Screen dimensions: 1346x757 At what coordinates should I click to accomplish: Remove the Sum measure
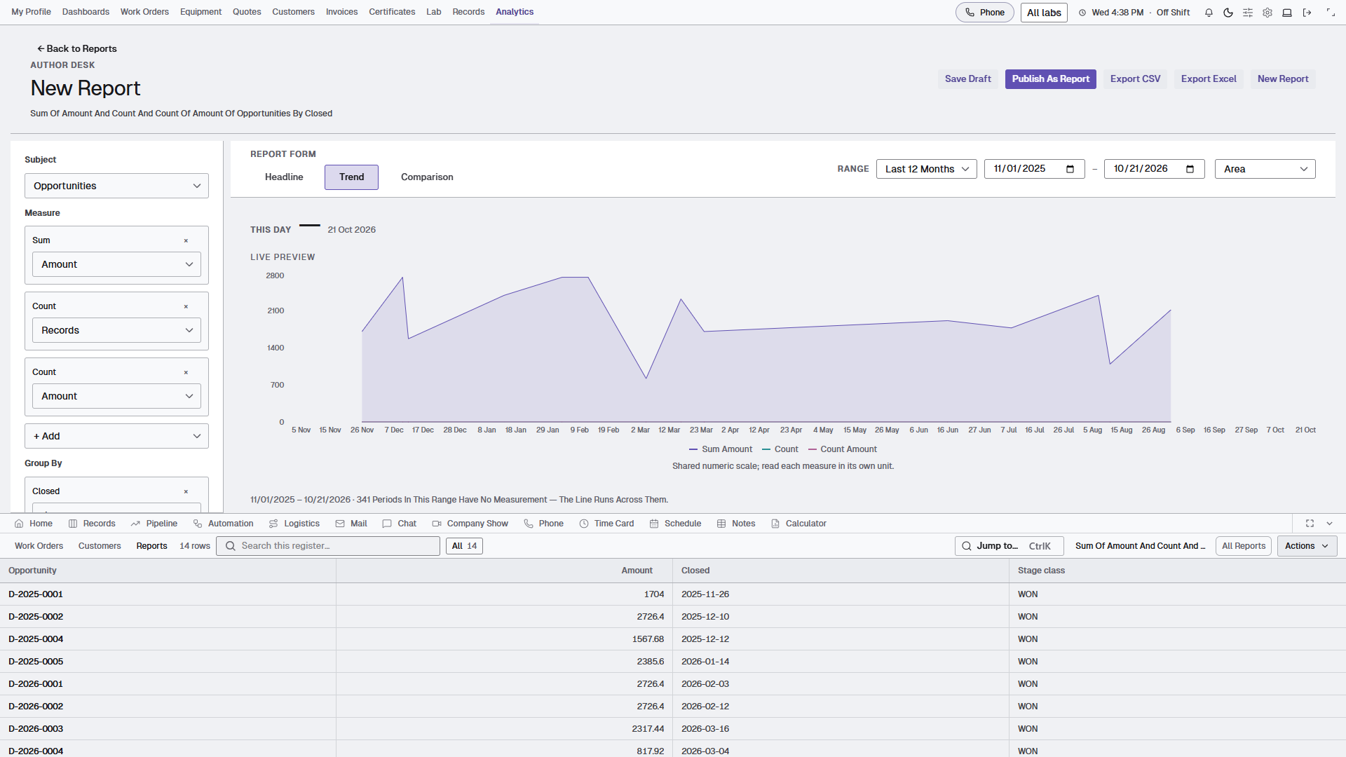[186, 240]
